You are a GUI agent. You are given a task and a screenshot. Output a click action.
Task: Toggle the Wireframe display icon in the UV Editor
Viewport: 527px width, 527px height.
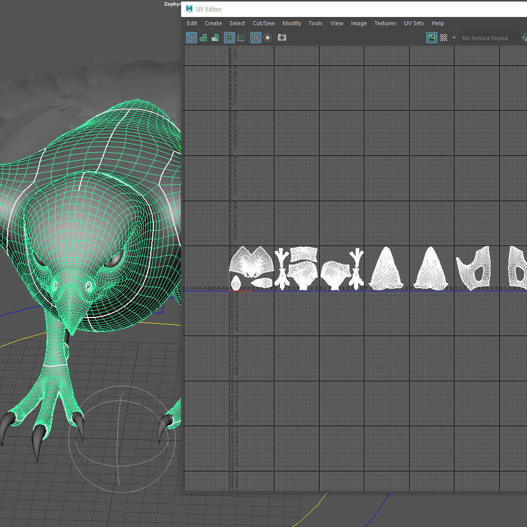coord(191,38)
